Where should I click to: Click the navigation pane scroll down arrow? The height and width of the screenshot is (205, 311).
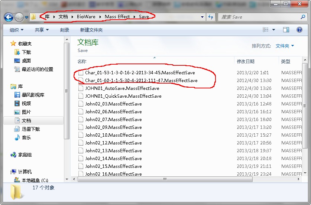pyautogui.click(x=67, y=179)
